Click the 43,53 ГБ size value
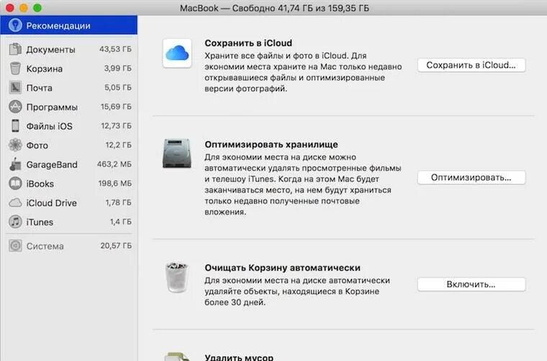547x361 pixels. 115,49
